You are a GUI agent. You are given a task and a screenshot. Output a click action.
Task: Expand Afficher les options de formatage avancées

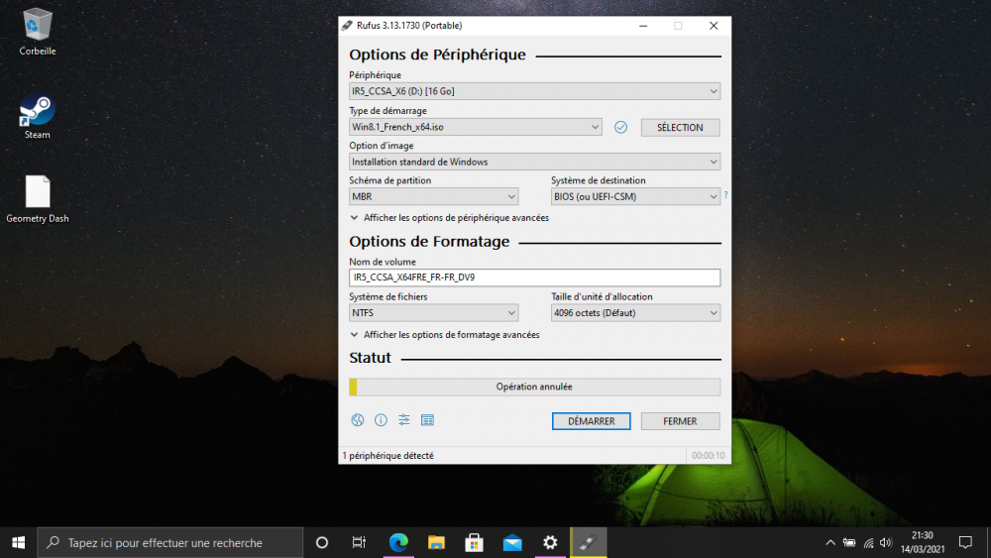444,335
